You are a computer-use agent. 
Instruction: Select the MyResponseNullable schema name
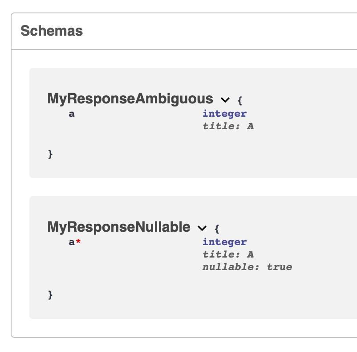point(118,227)
